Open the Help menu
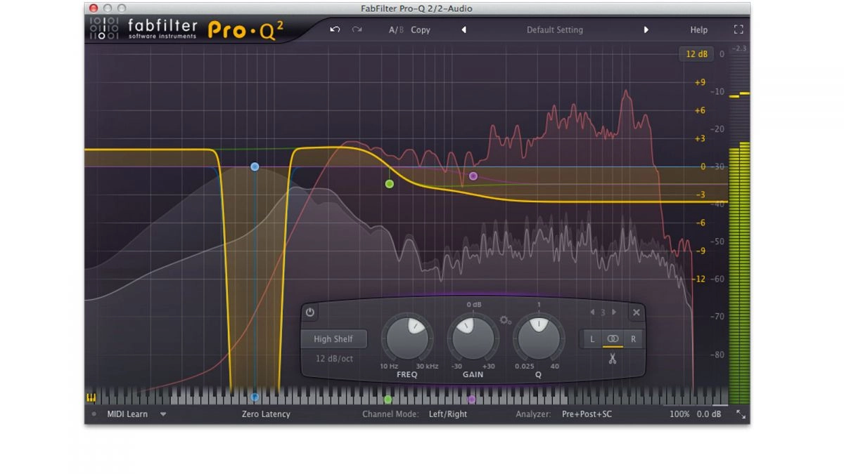This screenshot has height=474, width=844. point(698,30)
